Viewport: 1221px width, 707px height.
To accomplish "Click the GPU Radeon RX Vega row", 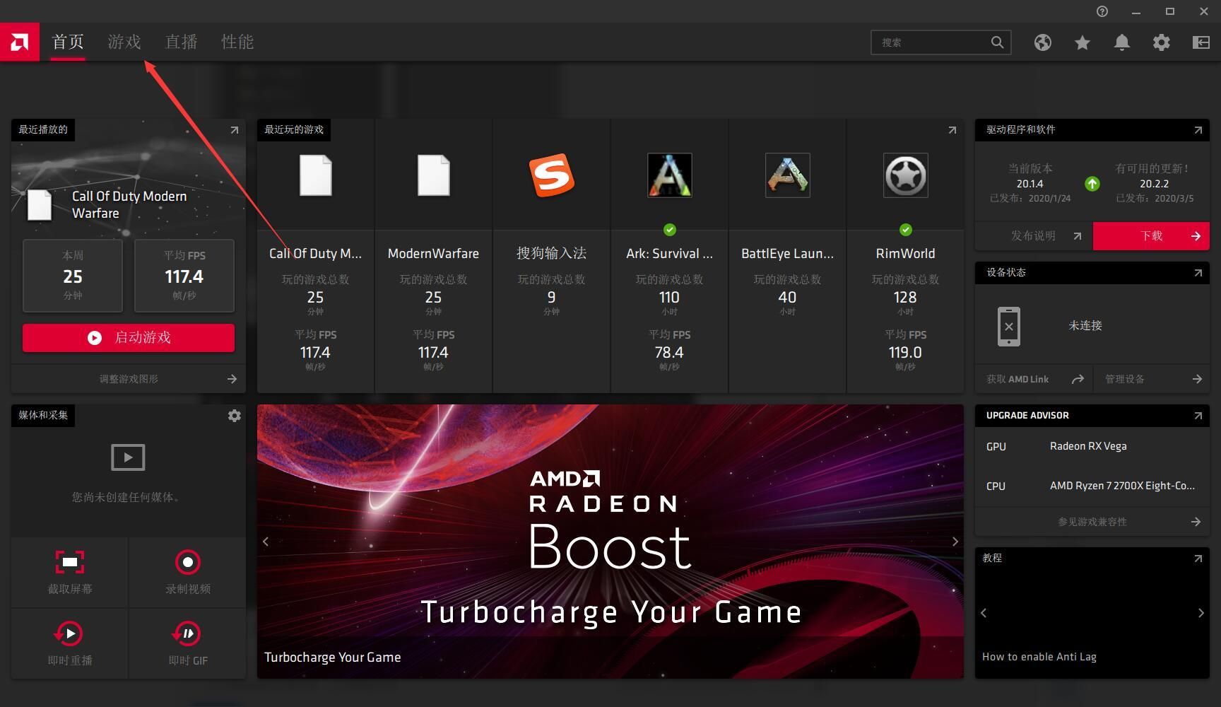I will 1092,446.
